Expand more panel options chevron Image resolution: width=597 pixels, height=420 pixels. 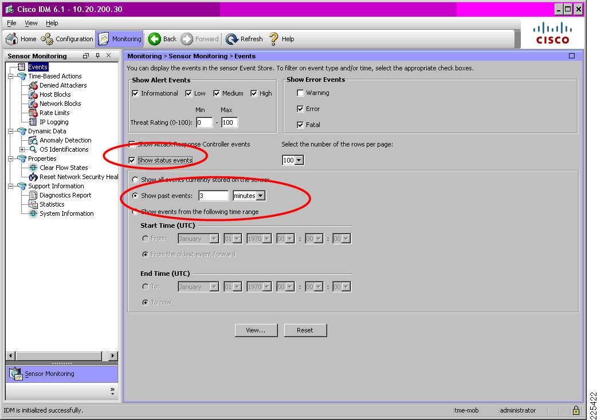112,391
